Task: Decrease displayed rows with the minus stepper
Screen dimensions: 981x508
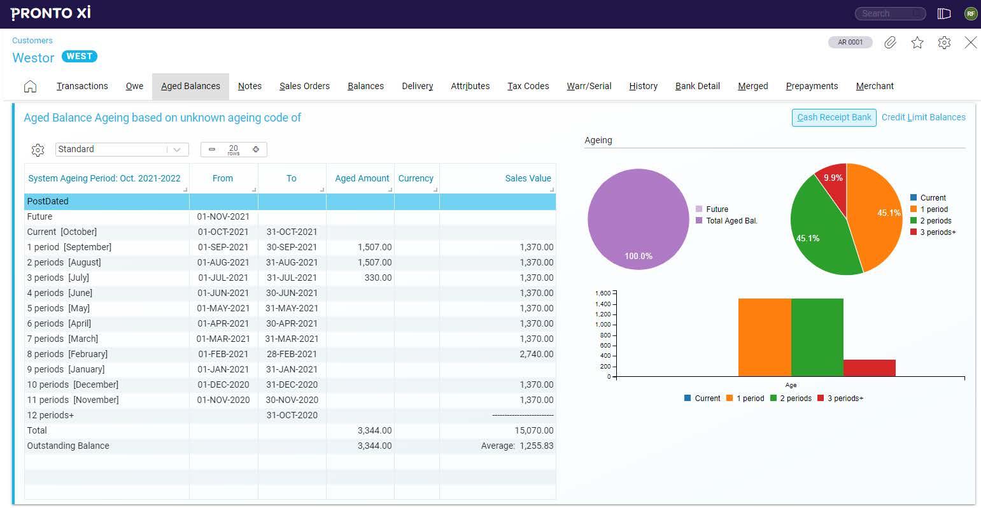Action: click(212, 149)
